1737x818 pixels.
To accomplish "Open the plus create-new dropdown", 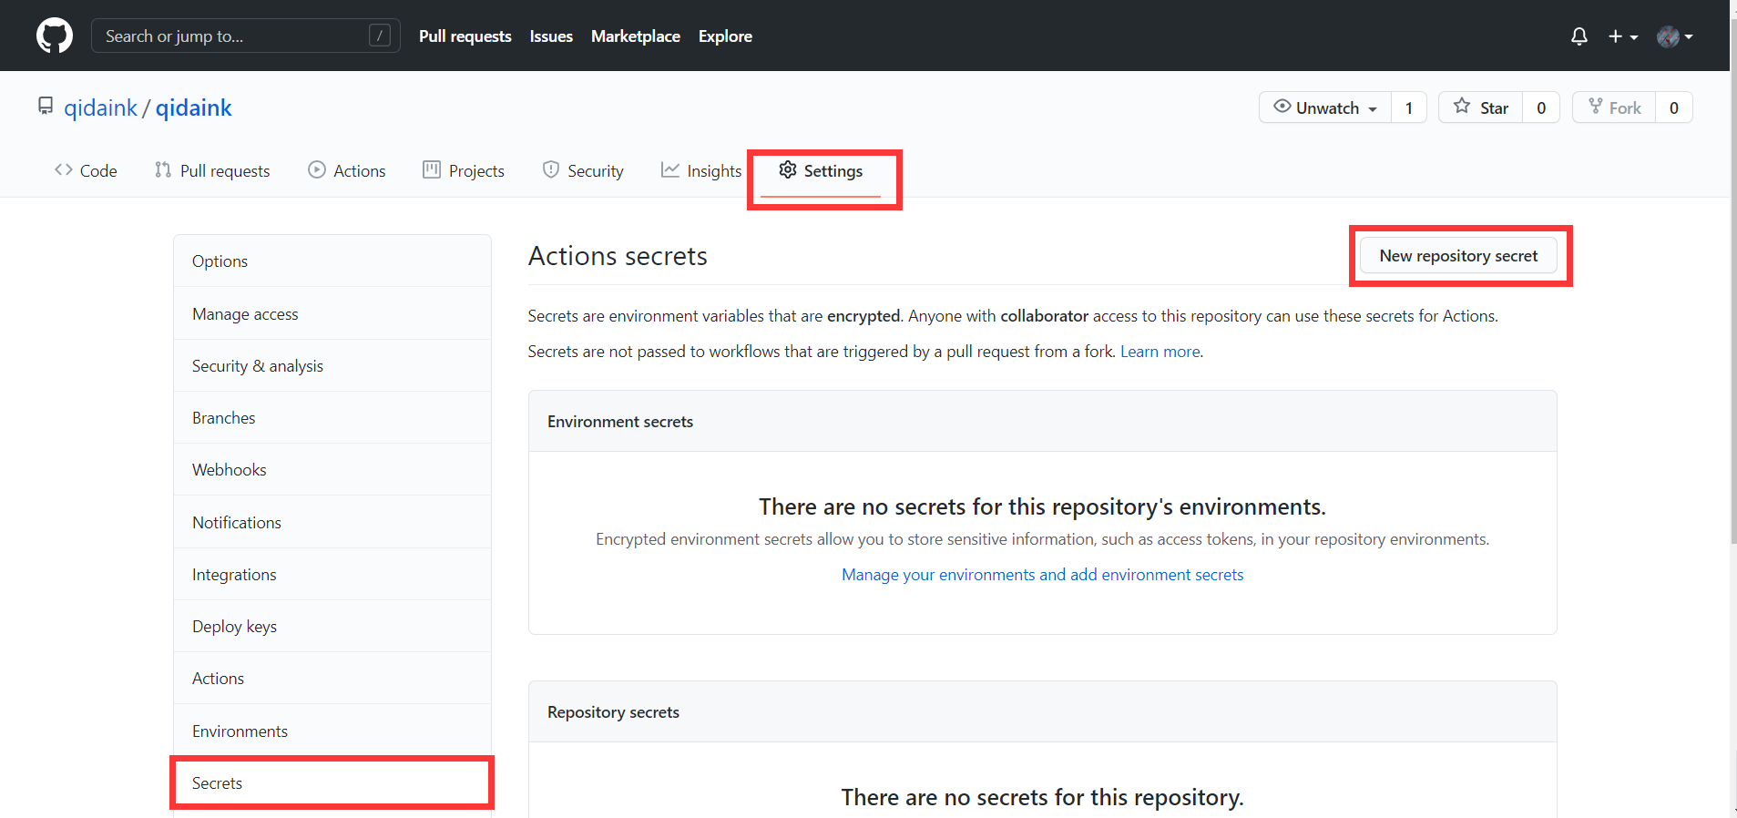I will coord(1622,36).
